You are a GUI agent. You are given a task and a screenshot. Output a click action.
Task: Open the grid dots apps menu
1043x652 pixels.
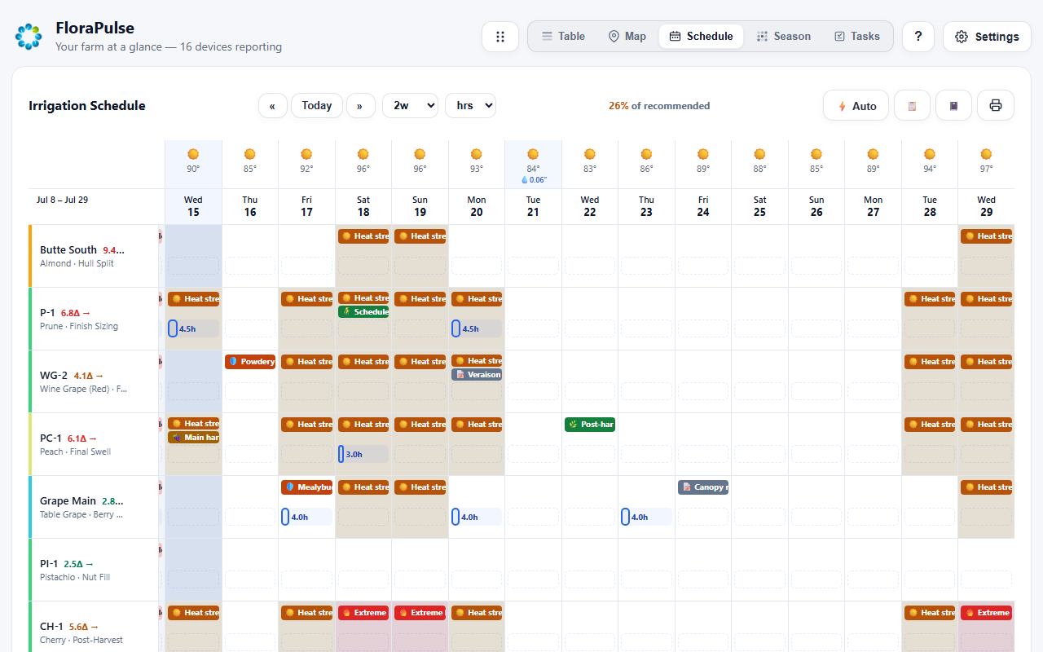coord(500,37)
